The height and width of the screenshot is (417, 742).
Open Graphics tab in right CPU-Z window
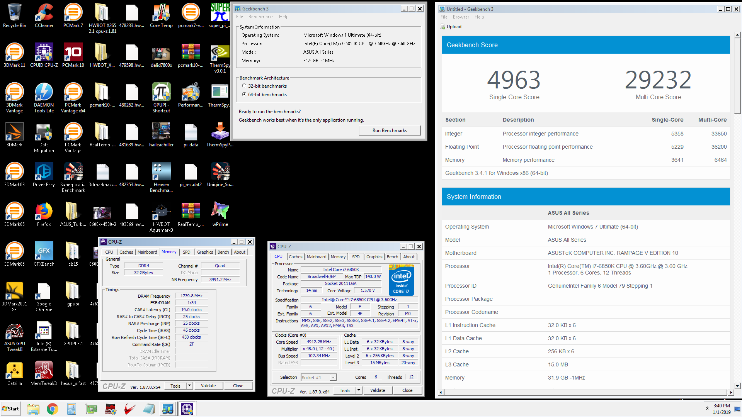click(374, 257)
